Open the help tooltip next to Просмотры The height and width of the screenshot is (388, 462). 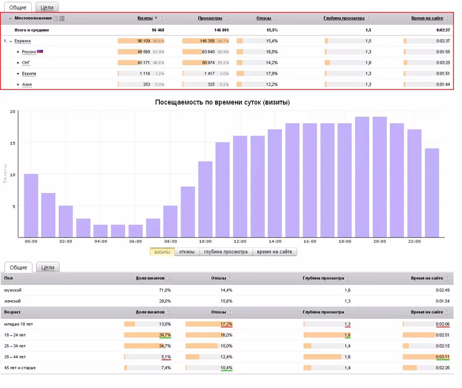tap(226, 18)
